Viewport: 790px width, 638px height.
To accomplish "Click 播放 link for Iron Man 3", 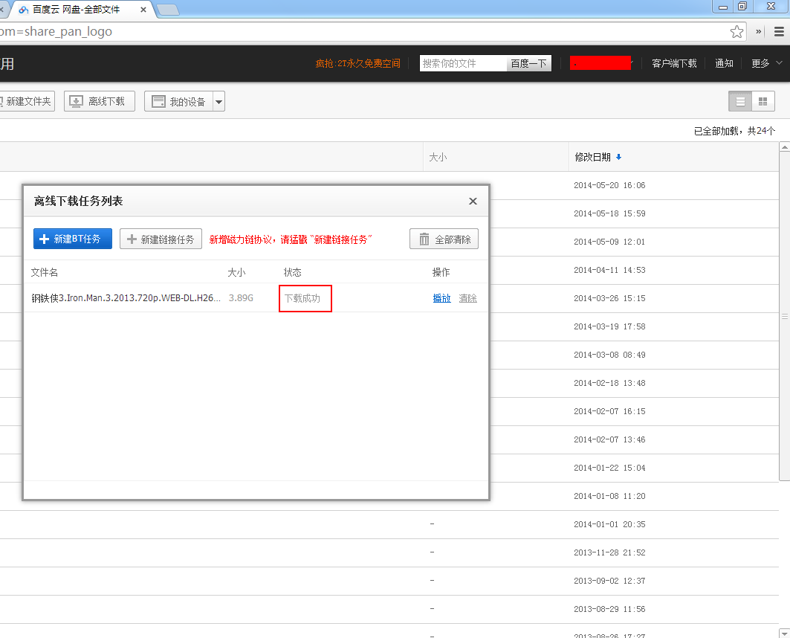I will [441, 298].
